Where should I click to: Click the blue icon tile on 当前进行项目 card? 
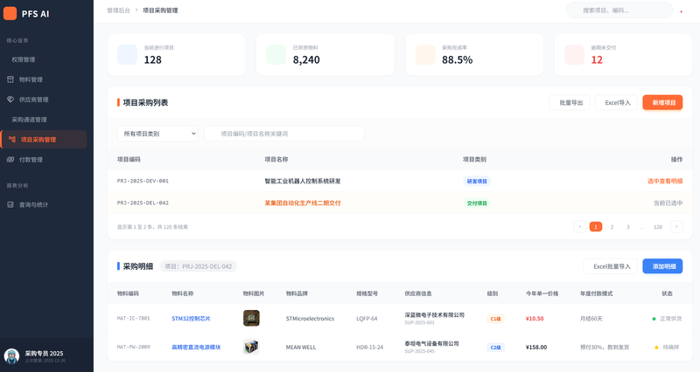[127, 55]
